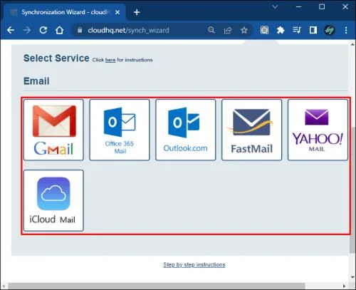Select FastMail as email service

[x=252, y=130]
